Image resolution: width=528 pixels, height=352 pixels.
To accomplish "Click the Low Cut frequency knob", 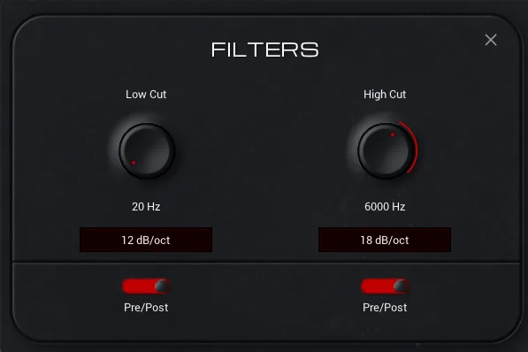I will point(147,150).
